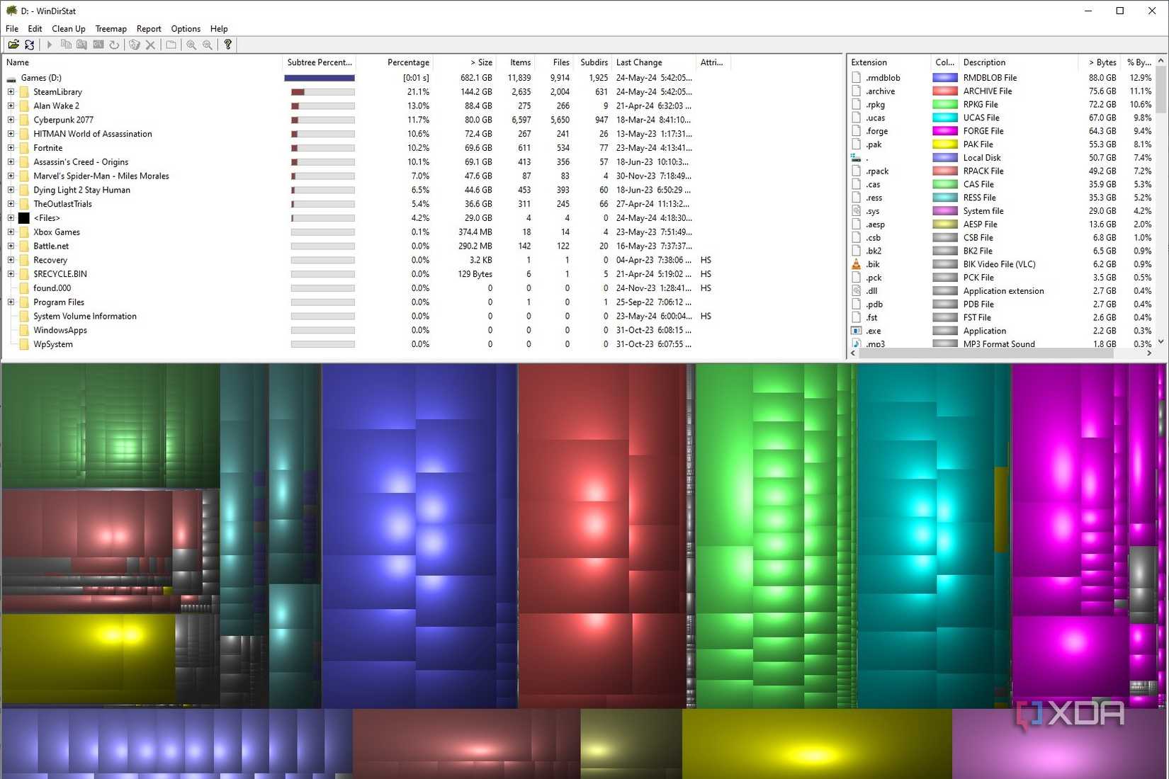Sort extension list by Bytes header

[1098, 62]
